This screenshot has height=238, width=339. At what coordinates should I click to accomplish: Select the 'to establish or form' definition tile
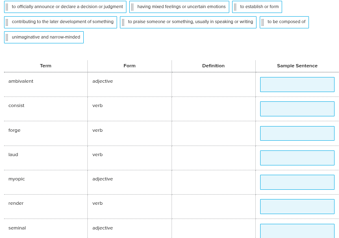257,7
